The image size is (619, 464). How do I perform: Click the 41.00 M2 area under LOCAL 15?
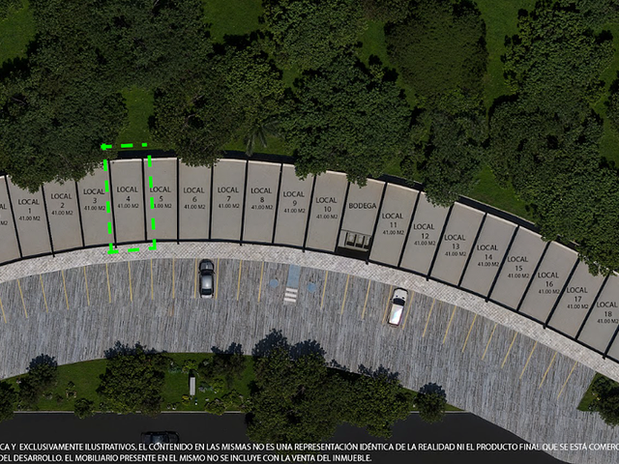(x=518, y=275)
